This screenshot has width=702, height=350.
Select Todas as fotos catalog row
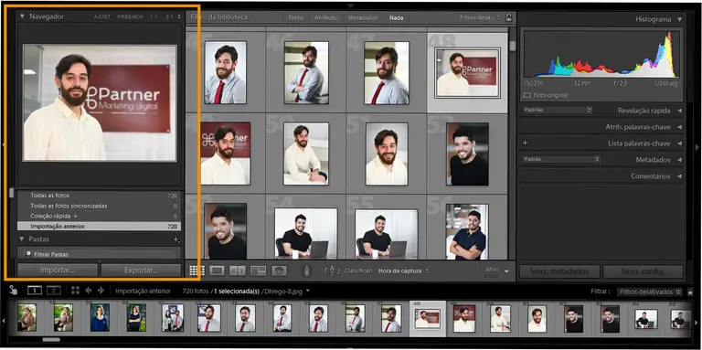[99, 196]
